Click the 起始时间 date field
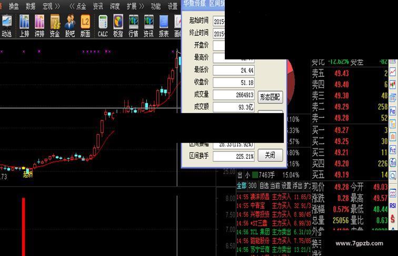The height and width of the screenshot is (256, 398). tap(219, 22)
